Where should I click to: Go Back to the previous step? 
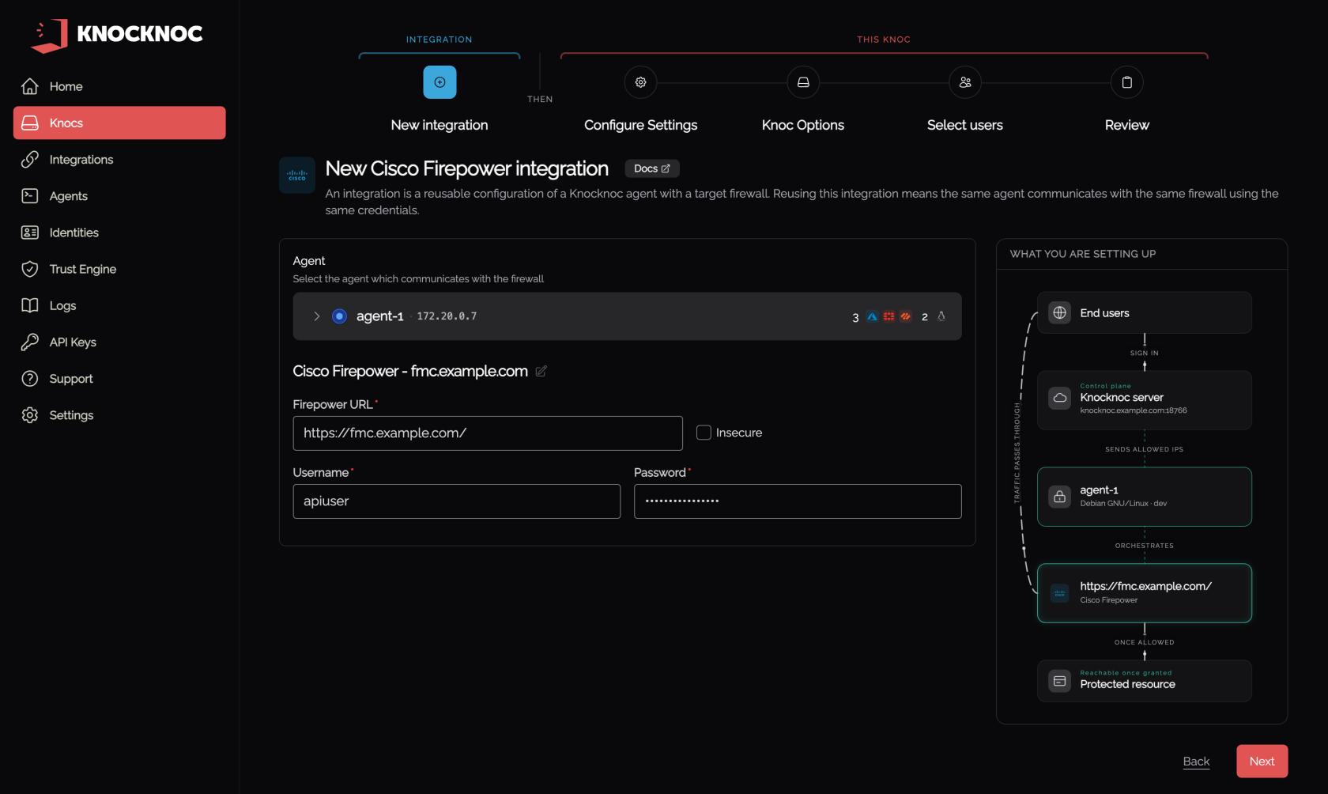click(x=1196, y=762)
